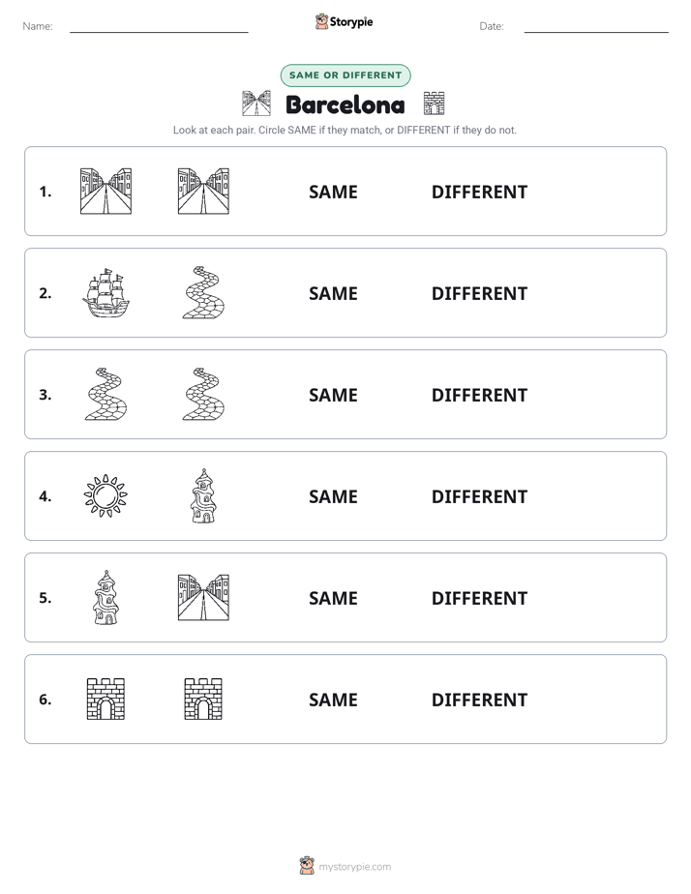Choose DIFFERENT for question 5
This screenshot has height=894, width=691.
pos(479,598)
